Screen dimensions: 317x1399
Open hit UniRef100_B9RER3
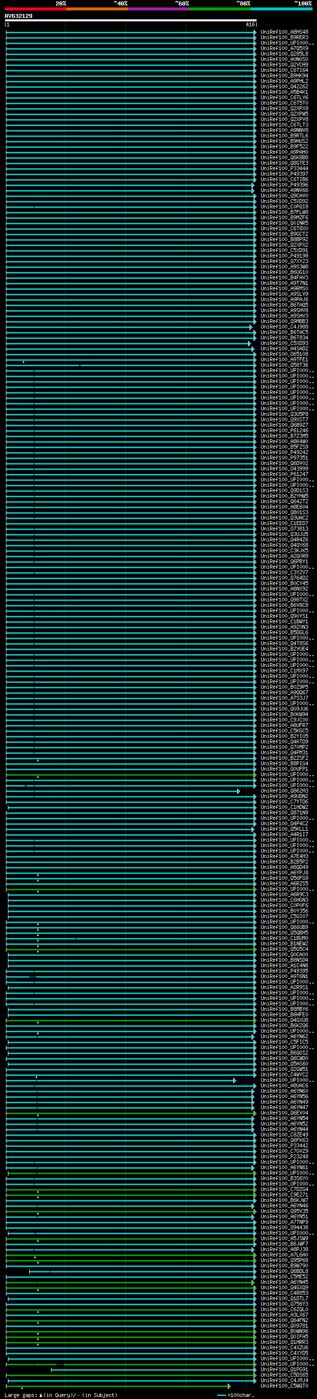pos(284,38)
